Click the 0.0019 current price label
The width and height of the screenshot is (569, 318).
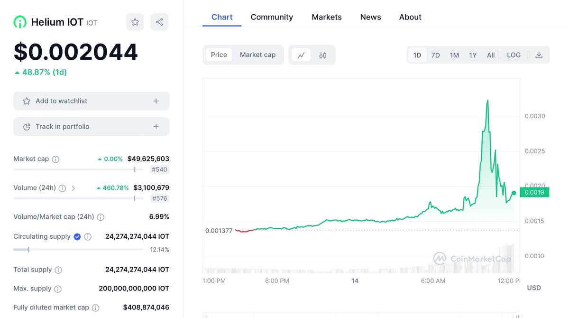click(x=534, y=193)
